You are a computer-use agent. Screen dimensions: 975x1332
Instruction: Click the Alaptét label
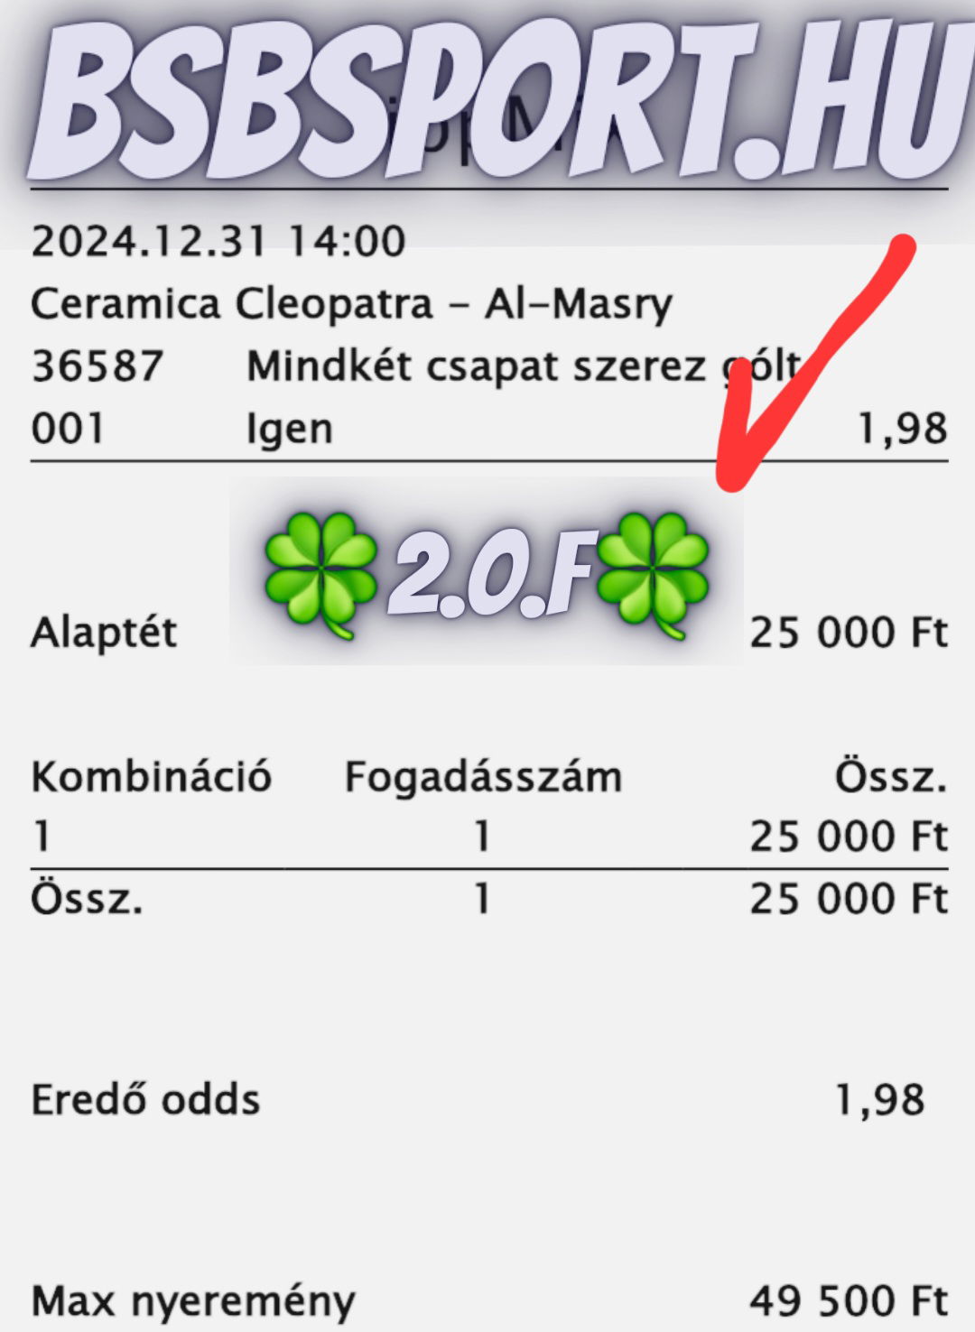pyautogui.click(x=104, y=633)
